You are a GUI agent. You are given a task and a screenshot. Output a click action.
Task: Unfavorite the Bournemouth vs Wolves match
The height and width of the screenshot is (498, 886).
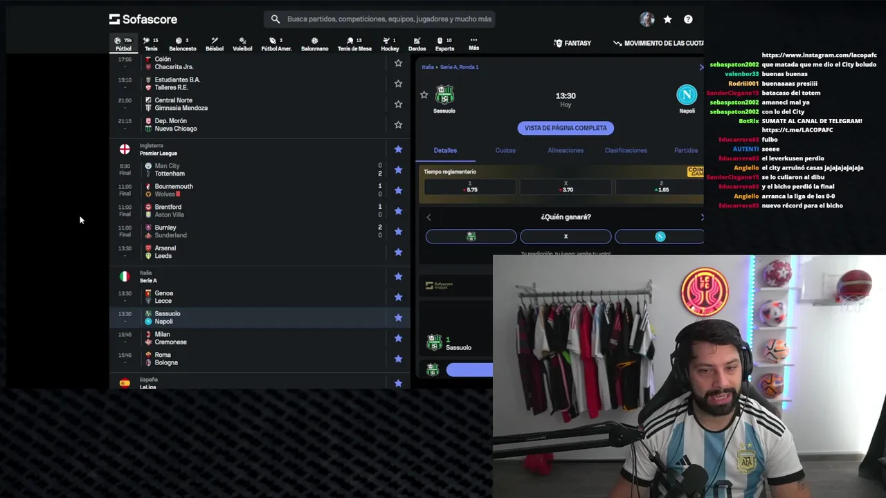pyautogui.click(x=398, y=190)
